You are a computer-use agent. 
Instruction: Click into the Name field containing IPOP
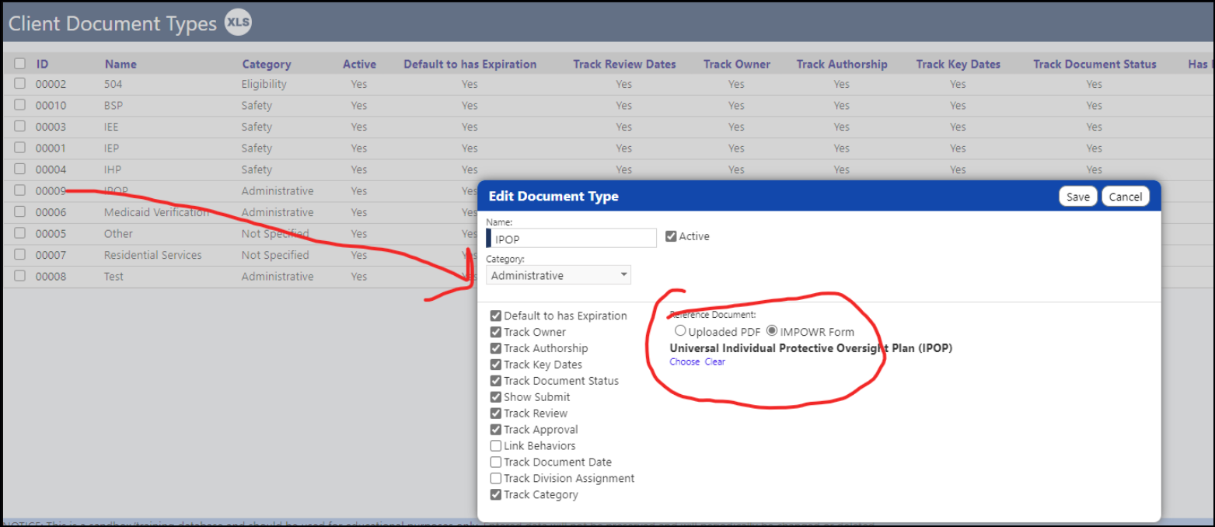point(573,238)
